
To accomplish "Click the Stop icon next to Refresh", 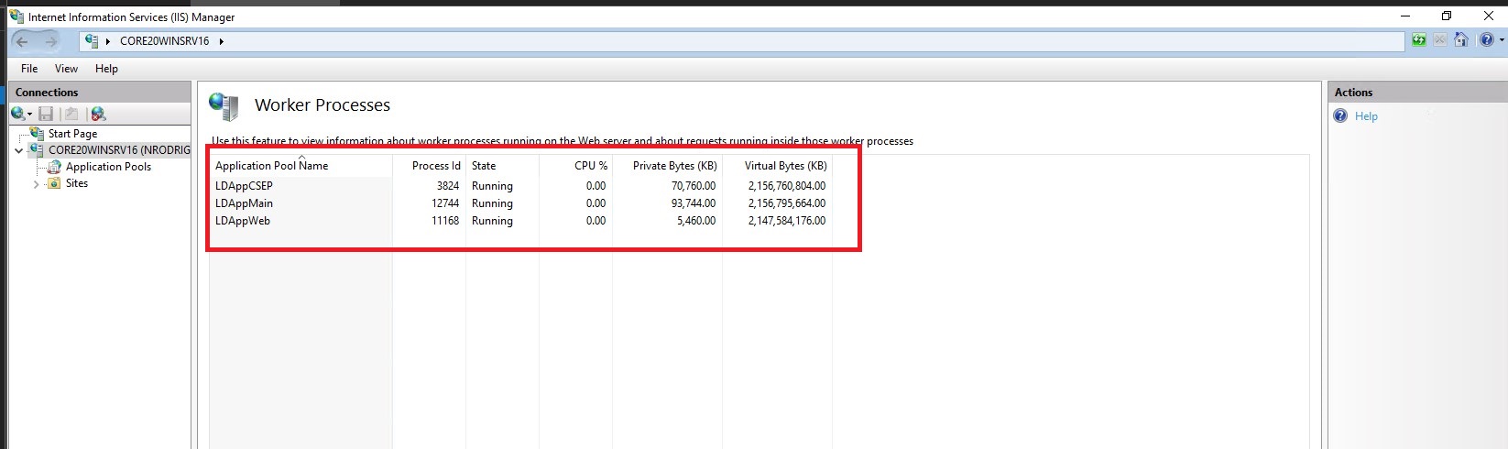I will (x=1440, y=40).
